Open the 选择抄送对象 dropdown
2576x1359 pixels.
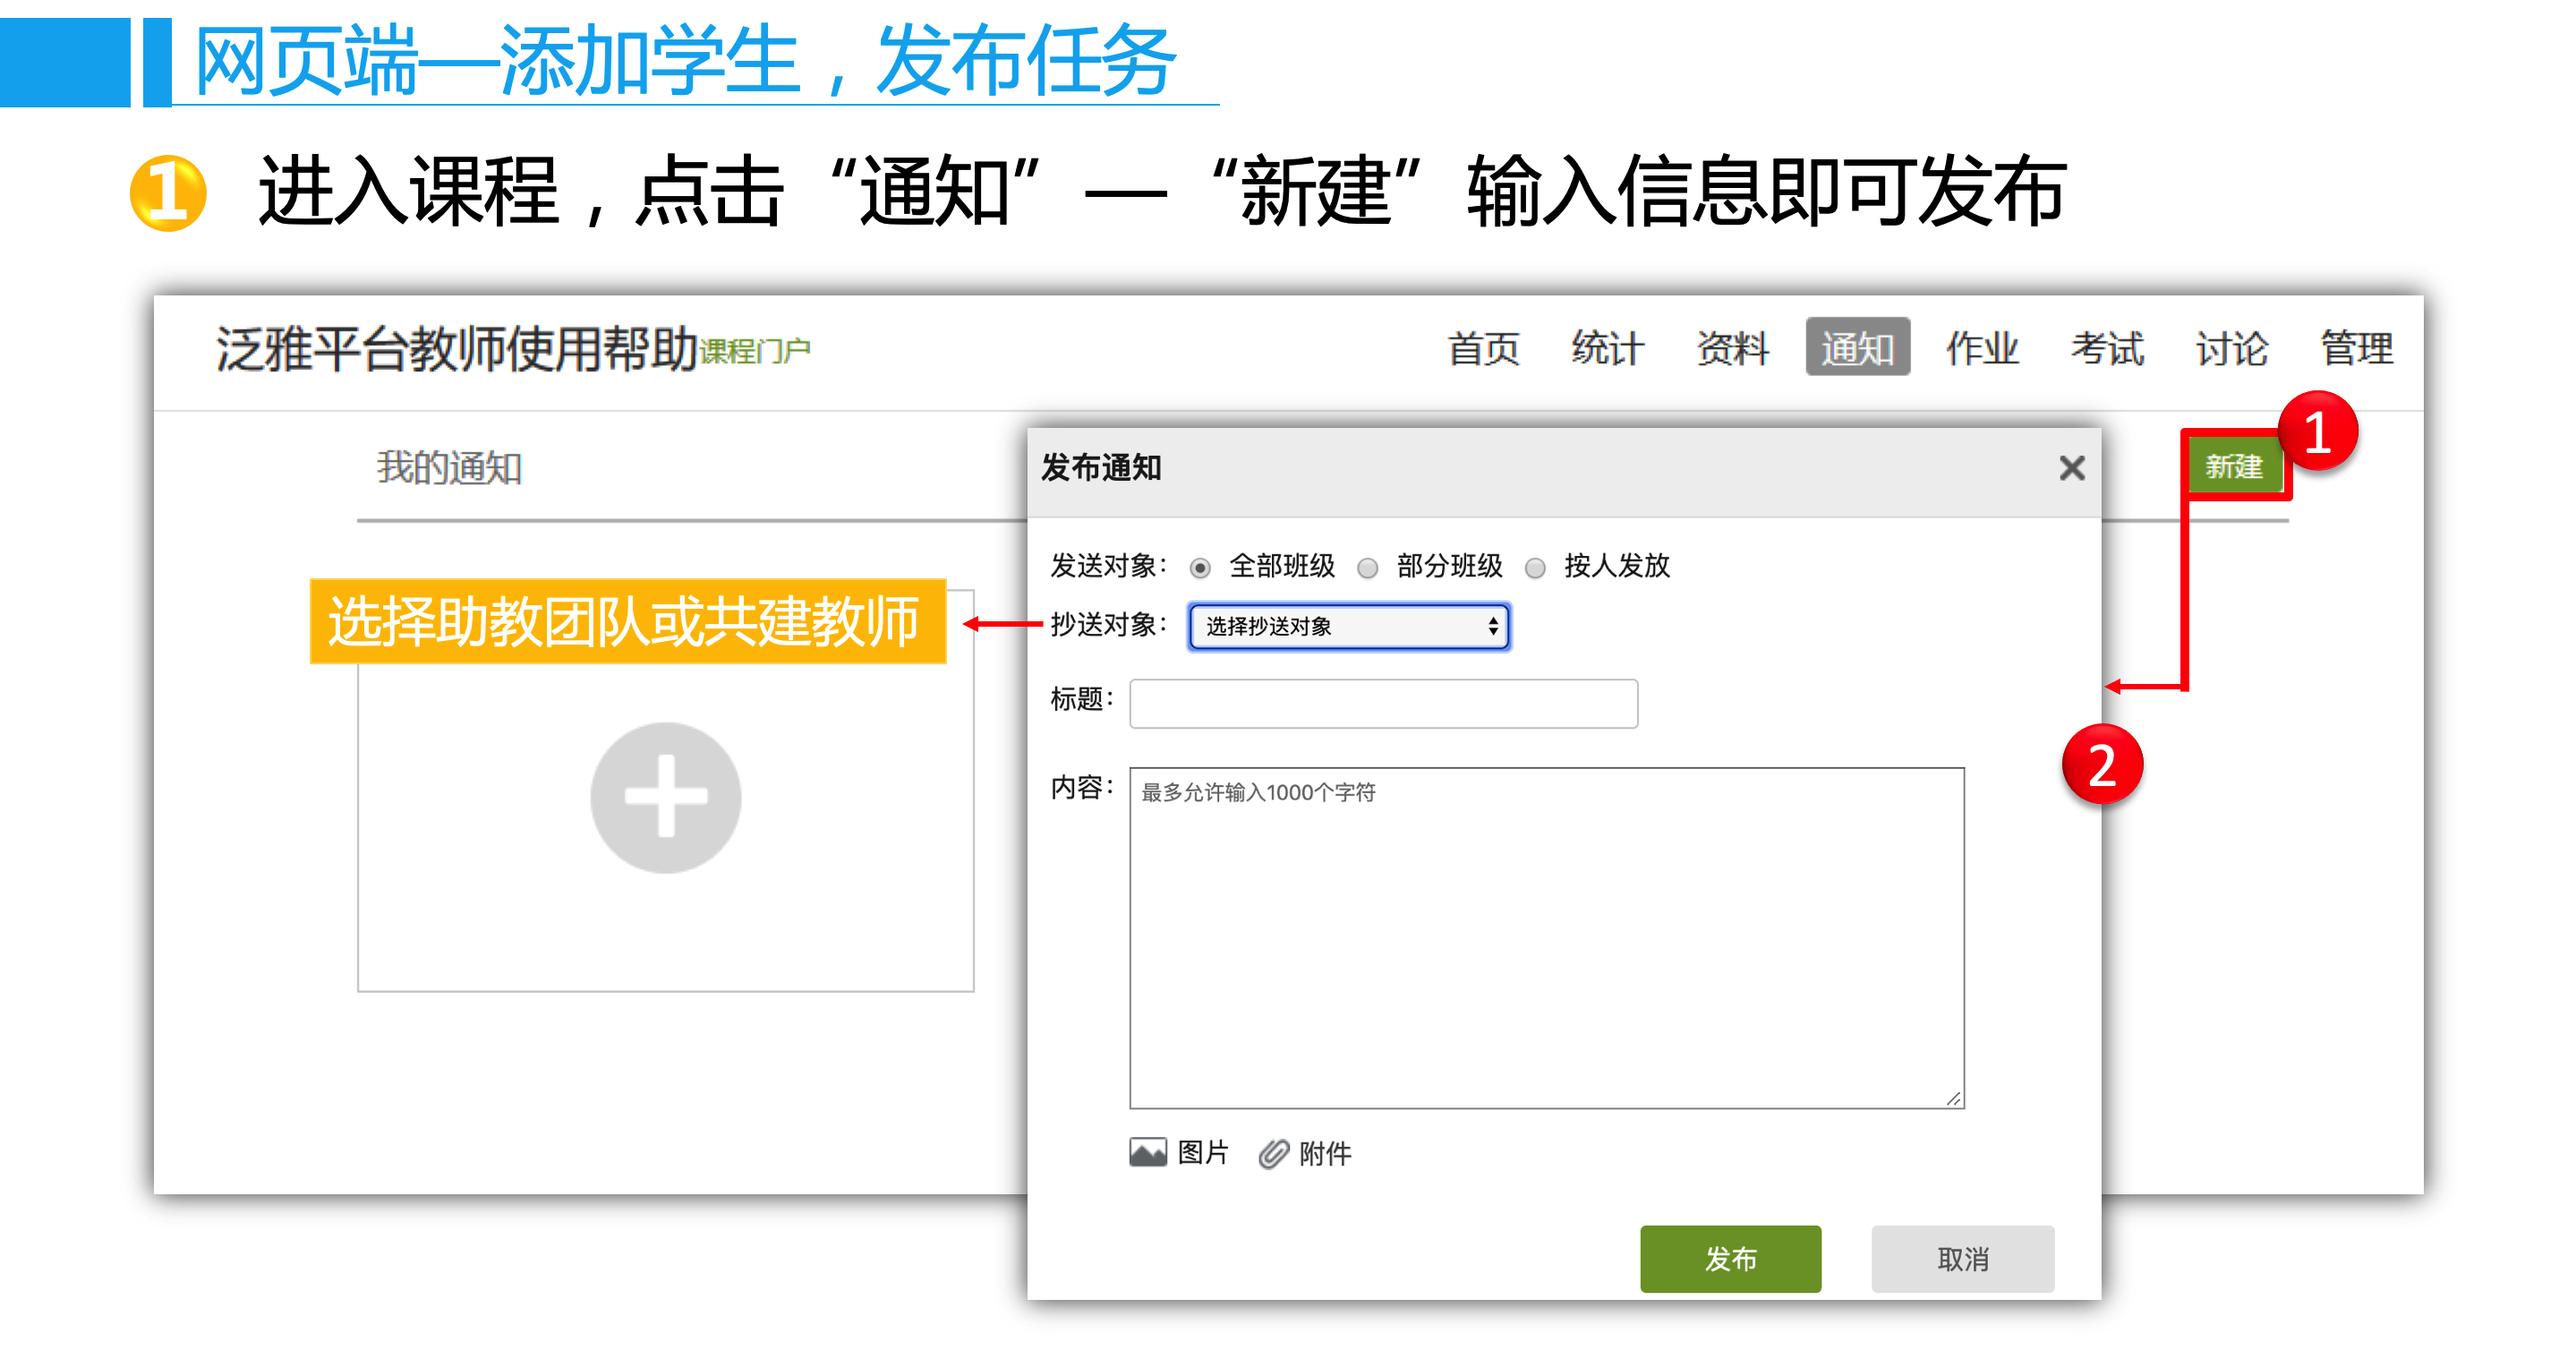[x=1348, y=626]
